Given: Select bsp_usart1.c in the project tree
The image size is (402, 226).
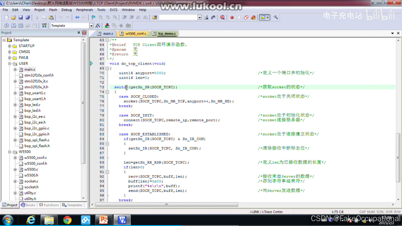Looking at the screenshot, I should click(35, 93).
